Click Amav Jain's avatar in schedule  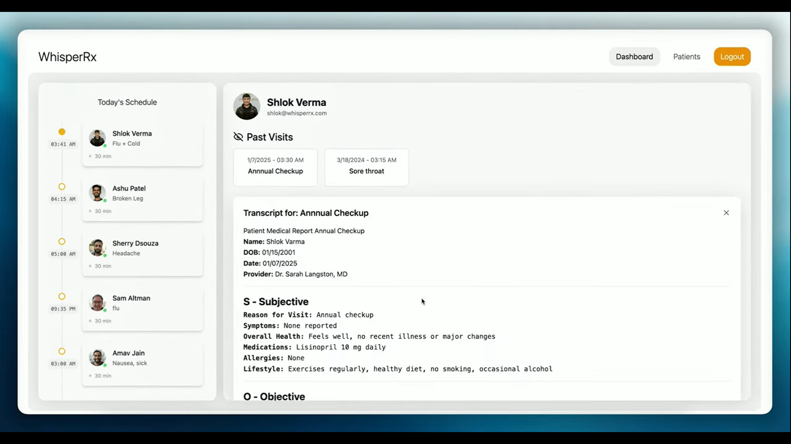pos(97,358)
